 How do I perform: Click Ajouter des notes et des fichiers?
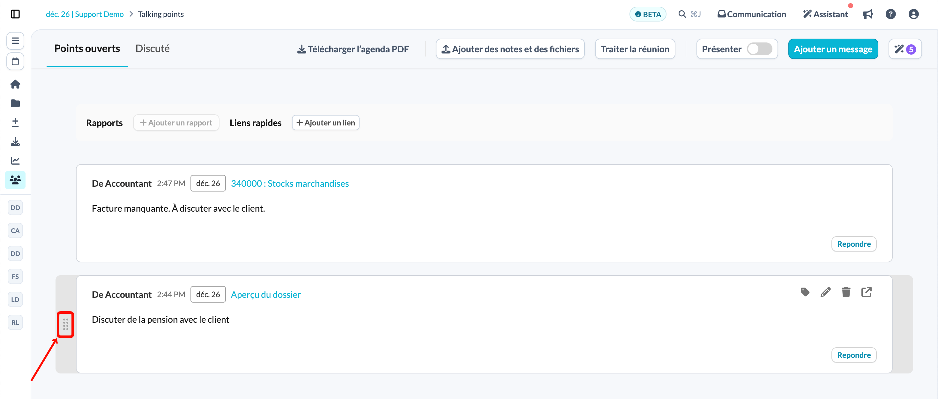pyautogui.click(x=510, y=49)
